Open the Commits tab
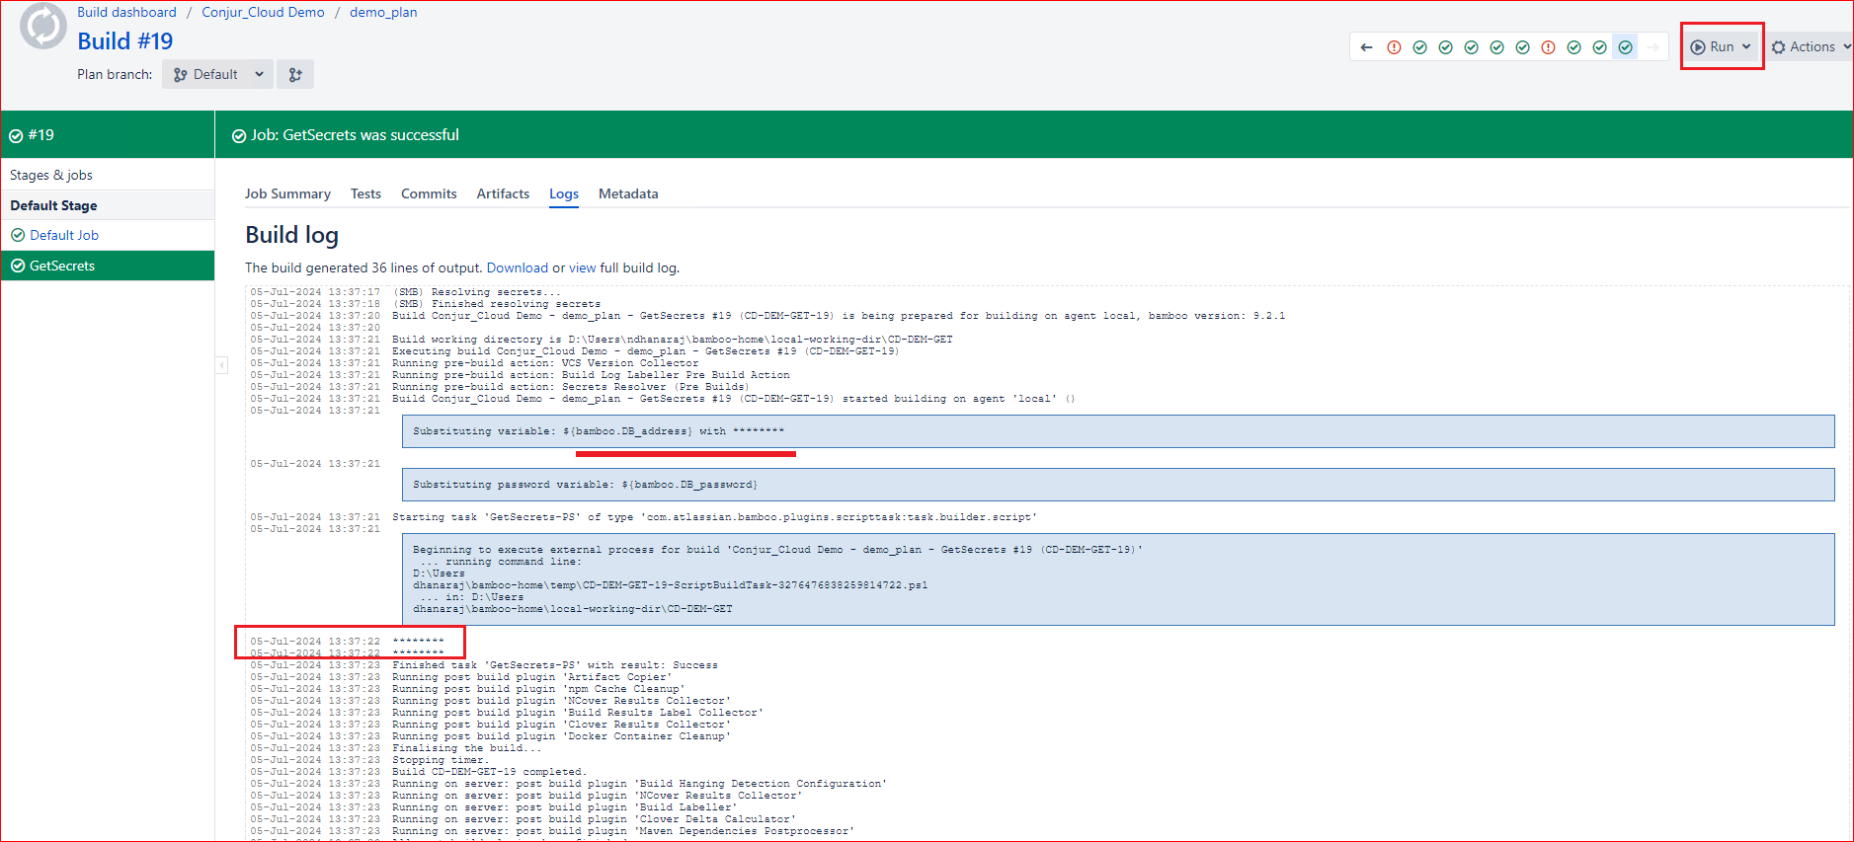The width and height of the screenshot is (1854, 842). pos(429,193)
